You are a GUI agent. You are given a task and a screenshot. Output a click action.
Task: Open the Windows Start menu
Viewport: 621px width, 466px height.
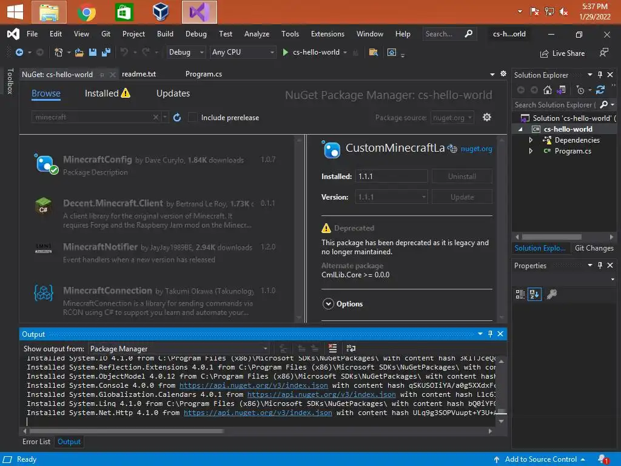pos(15,12)
